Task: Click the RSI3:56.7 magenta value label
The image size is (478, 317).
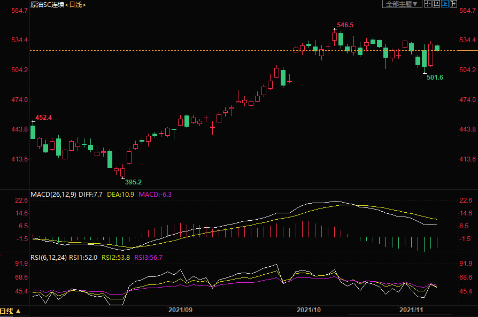Action: click(148, 257)
